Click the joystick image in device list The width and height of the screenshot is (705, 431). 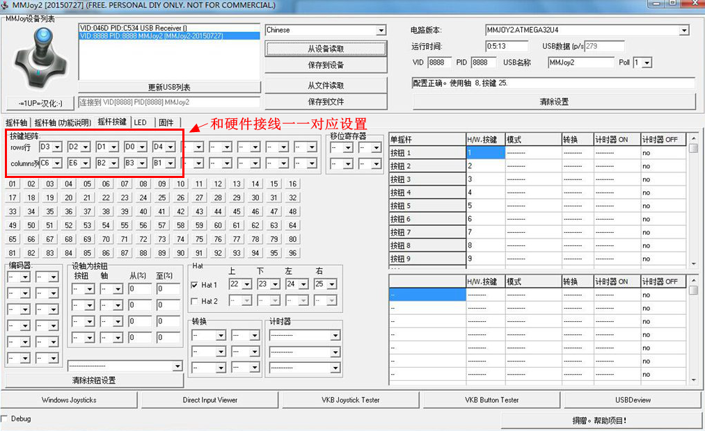(40, 58)
